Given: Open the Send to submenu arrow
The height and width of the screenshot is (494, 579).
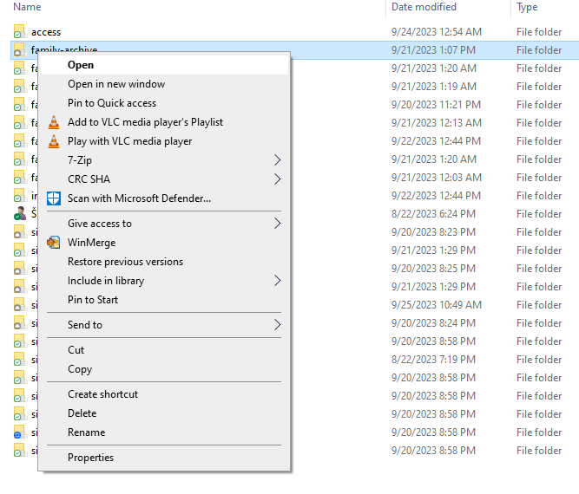Looking at the screenshot, I should [278, 325].
